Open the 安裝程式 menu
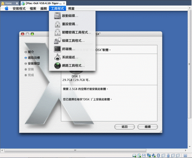This screenshot has height=158, width=192. tap(19, 9)
